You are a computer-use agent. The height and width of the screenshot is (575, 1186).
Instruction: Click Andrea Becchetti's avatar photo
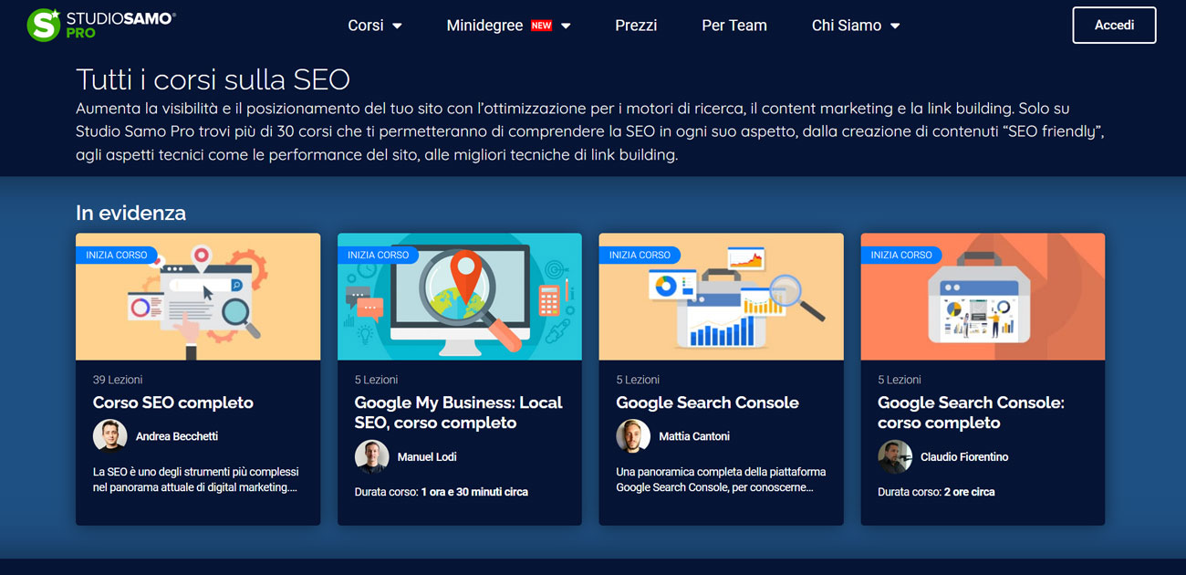(109, 436)
